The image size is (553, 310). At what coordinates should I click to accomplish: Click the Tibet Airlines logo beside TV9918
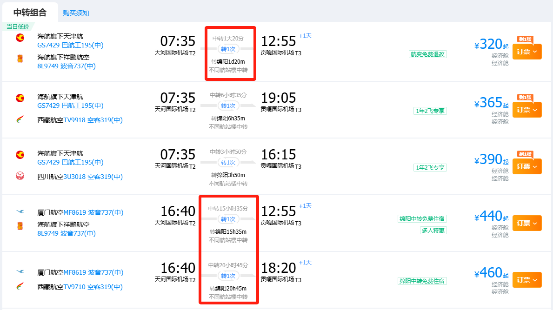click(20, 119)
